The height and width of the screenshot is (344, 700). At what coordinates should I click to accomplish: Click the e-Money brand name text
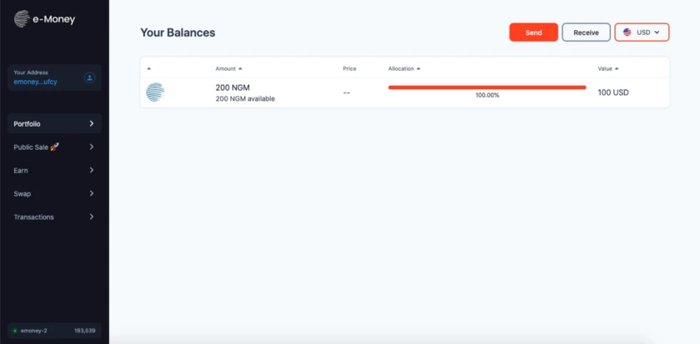click(x=54, y=19)
